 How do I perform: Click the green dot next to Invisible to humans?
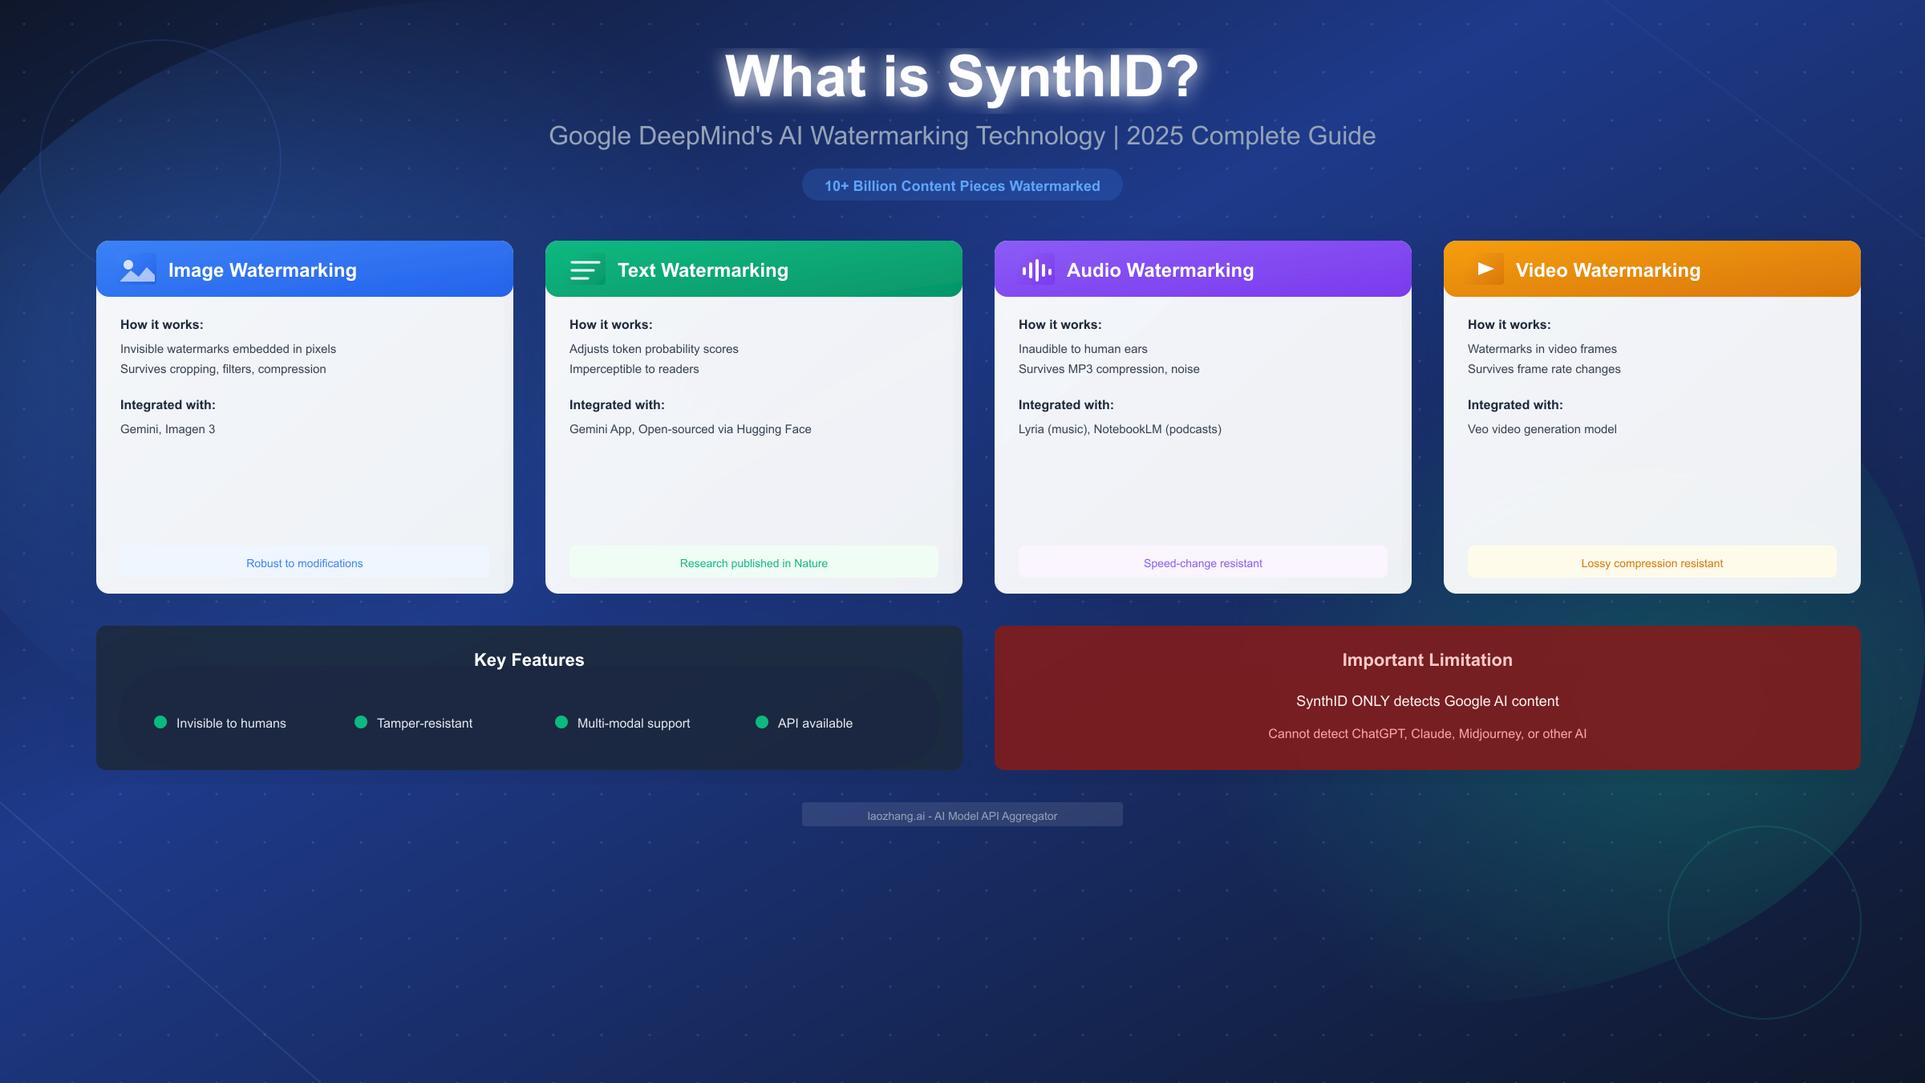(162, 723)
